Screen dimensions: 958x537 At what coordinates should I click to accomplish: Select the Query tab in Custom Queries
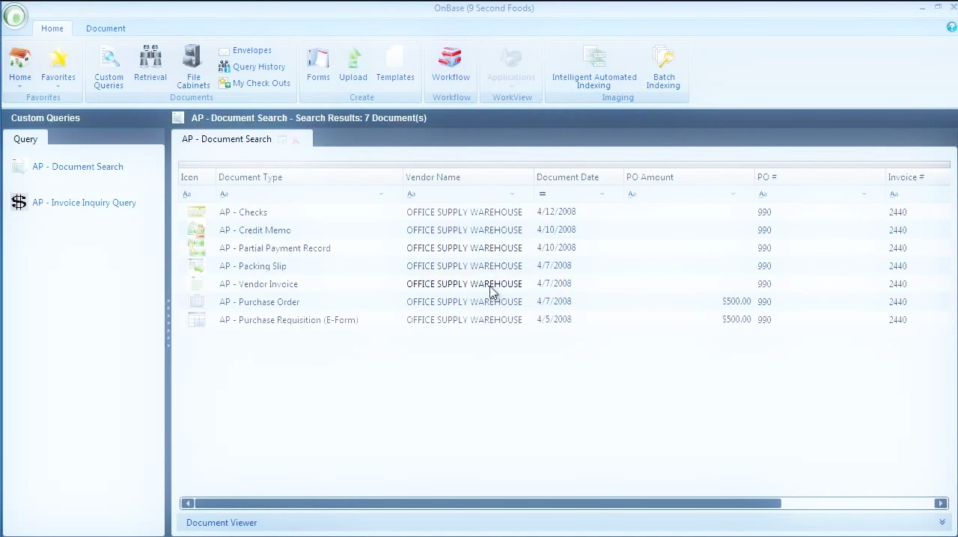[x=25, y=139]
